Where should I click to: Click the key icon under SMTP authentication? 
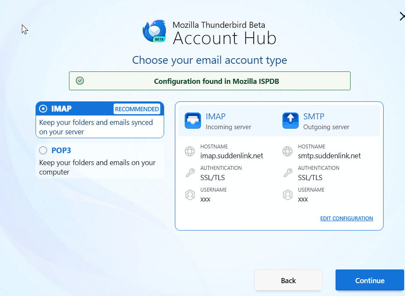click(x=288, y=173)
